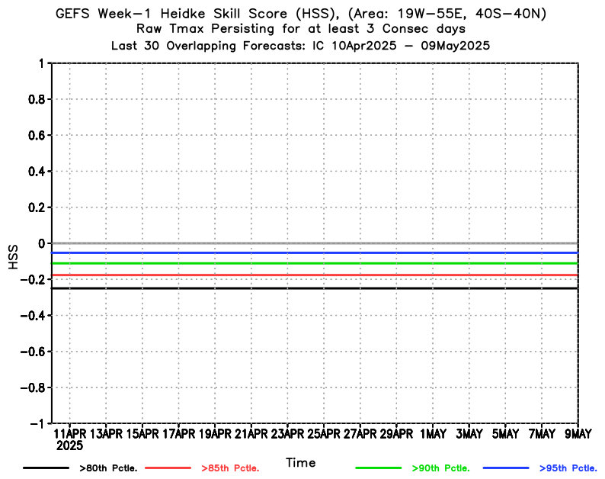Click the blue legend line sample for 95th percentile
Screen dimensions: 605x479
[506, 468]
